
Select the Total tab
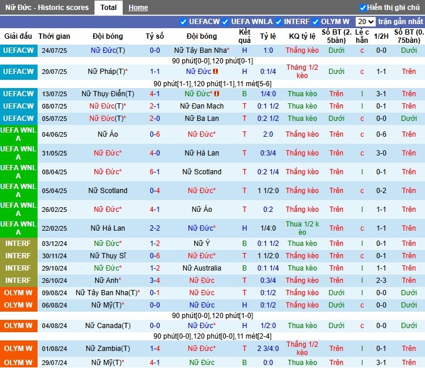tap(108, 8)
